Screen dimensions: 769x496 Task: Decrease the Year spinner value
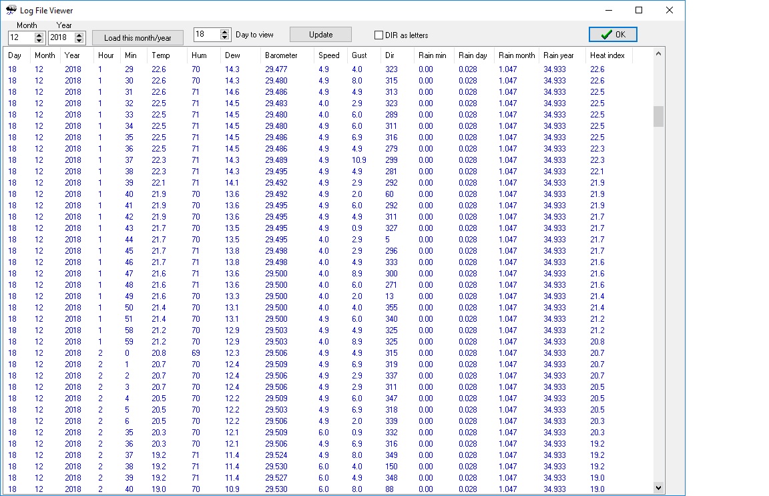click(80, 41)
